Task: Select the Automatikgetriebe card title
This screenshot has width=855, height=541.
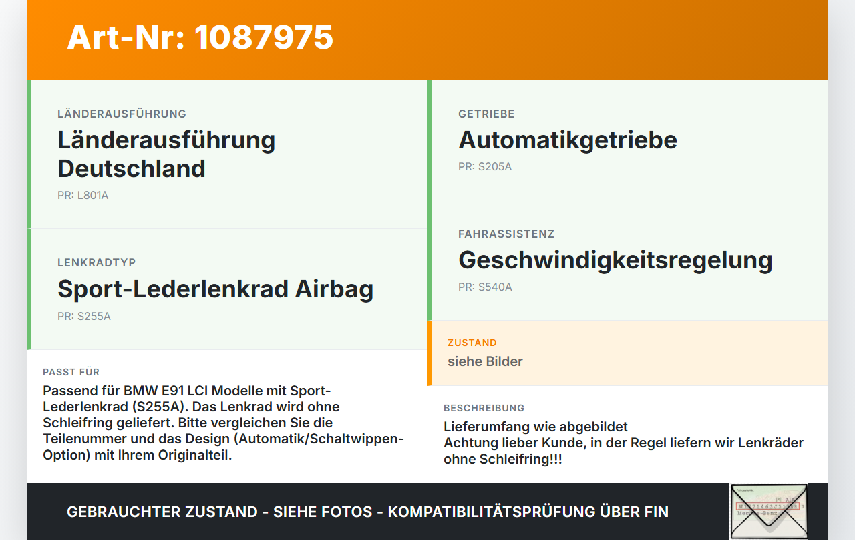Action: pyautogui.click(x=568, y=140)
